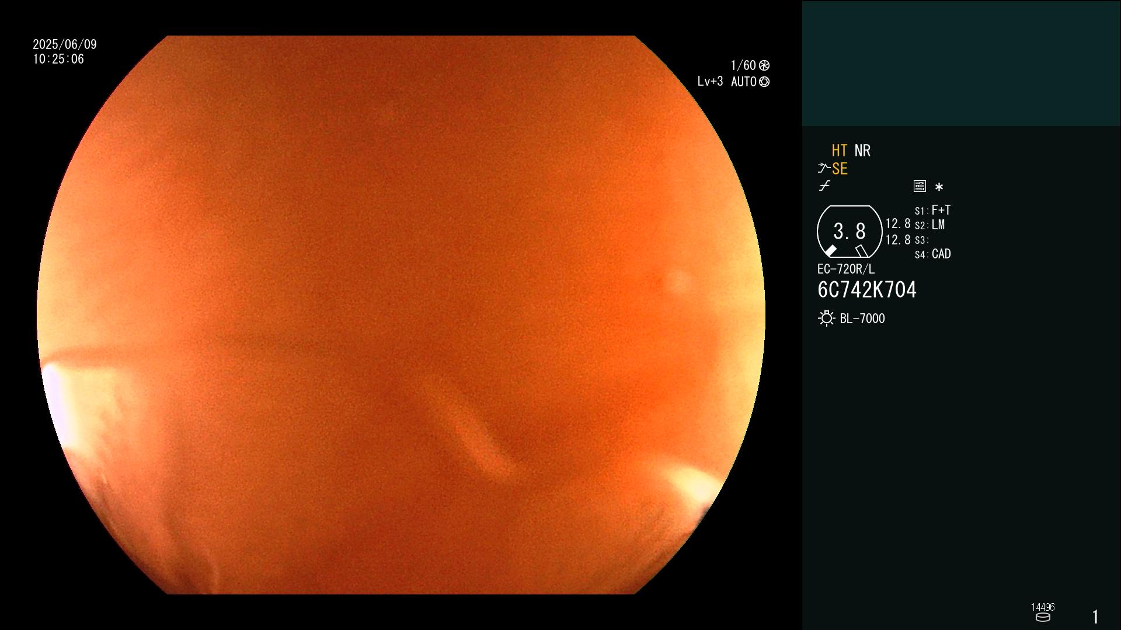Click the outlined channel marker in scope diagram
The image size is (1121, 630).
click(x=861, y=251)
